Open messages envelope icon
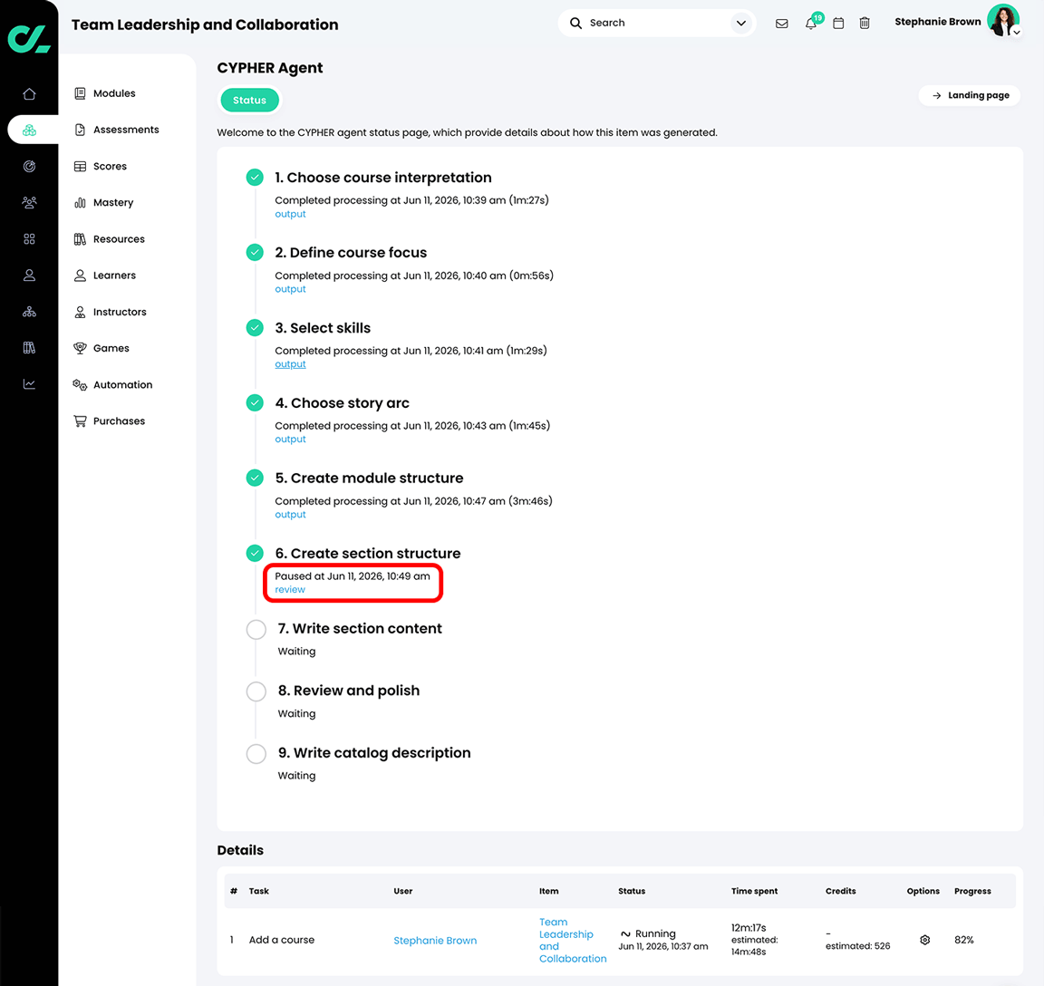 click(x=782, y=24)
